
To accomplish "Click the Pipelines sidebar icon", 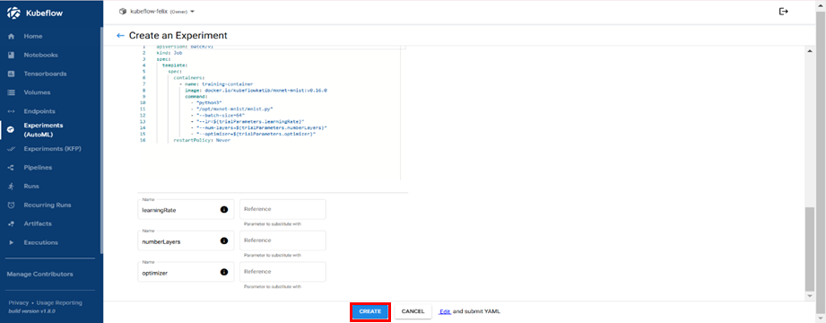I will pos(11,168).
